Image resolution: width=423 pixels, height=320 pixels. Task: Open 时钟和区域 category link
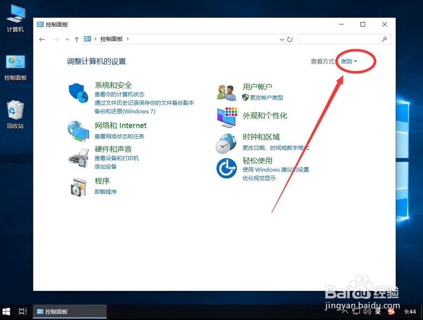261,137
